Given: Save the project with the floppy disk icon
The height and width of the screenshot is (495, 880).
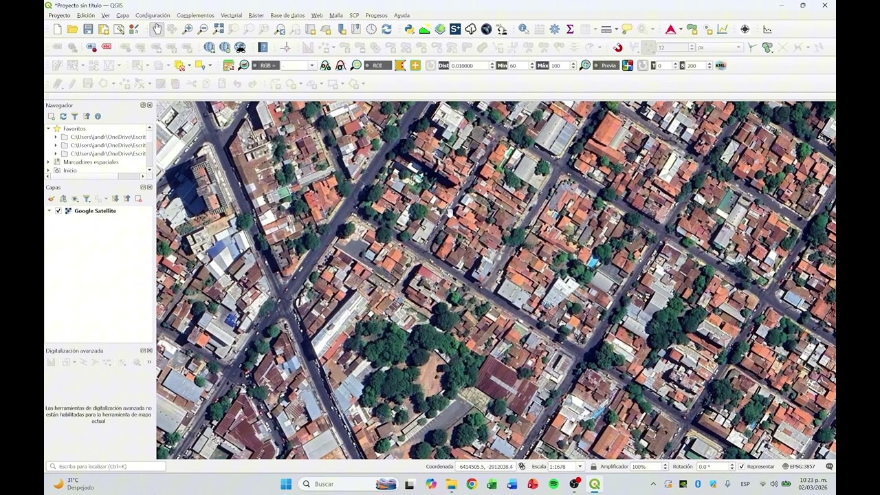Looking at the screenshot, I should [x=88, y=29].
